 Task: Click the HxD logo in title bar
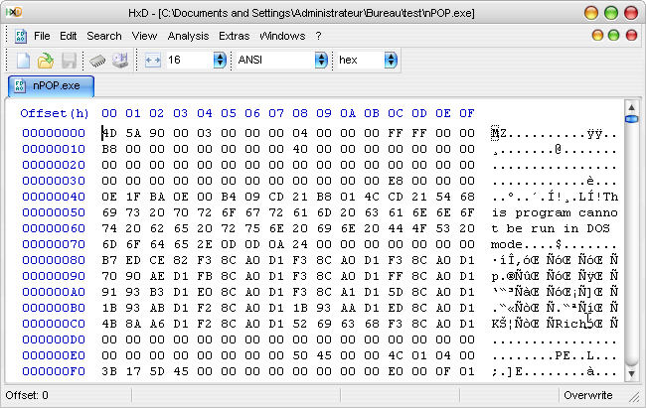14,12
